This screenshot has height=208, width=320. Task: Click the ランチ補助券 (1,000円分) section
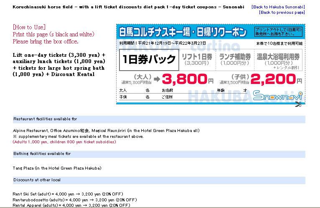pos(235,60)
